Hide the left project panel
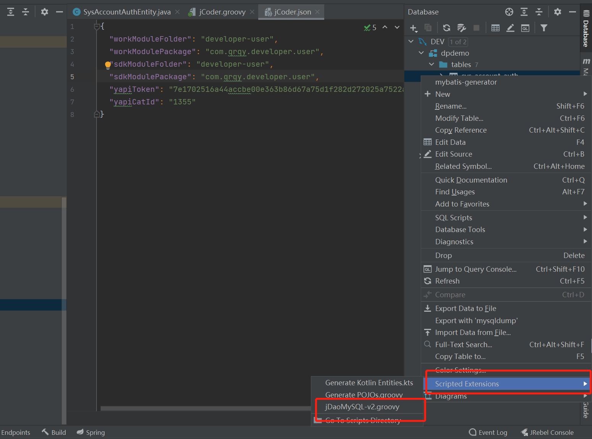The image size is (592, 439). click(59, 12)
